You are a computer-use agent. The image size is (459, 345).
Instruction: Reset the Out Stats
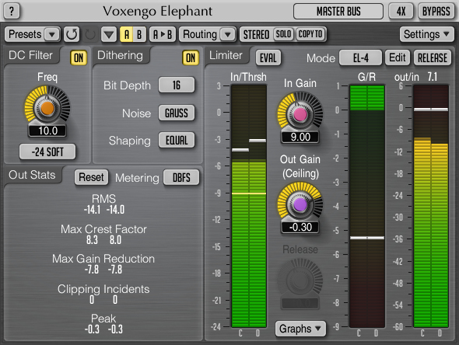pos(91,177)
